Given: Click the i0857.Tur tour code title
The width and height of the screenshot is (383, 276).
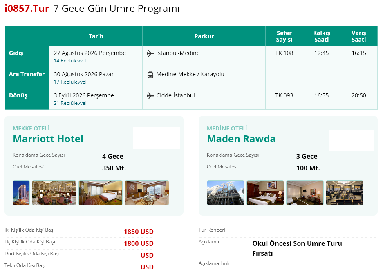Looking at the screenshot, I should click(x=27, y=9).
